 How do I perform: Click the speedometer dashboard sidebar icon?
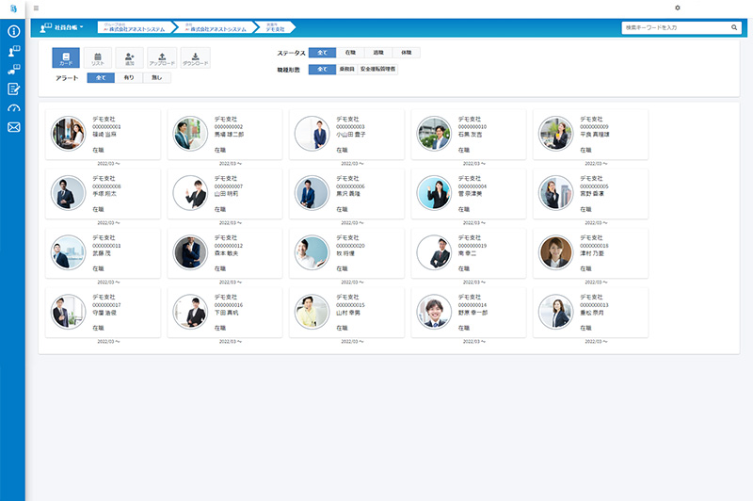[13, 108]
